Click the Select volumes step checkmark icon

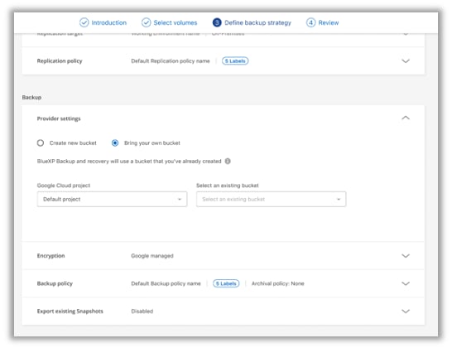pyautogui.click(x=147, y=22)
